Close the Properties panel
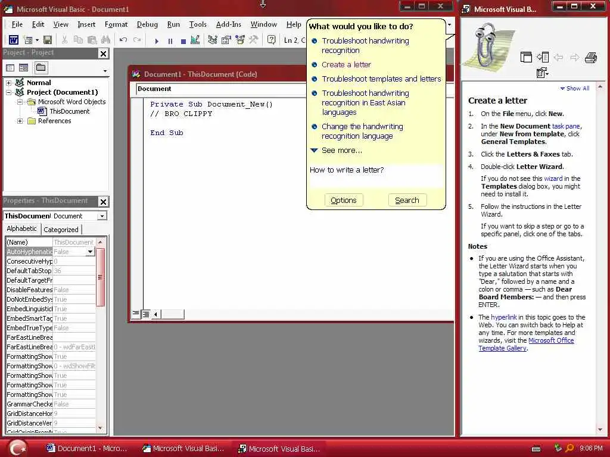The width and height of the screenshot is (610, 457). 103,202
